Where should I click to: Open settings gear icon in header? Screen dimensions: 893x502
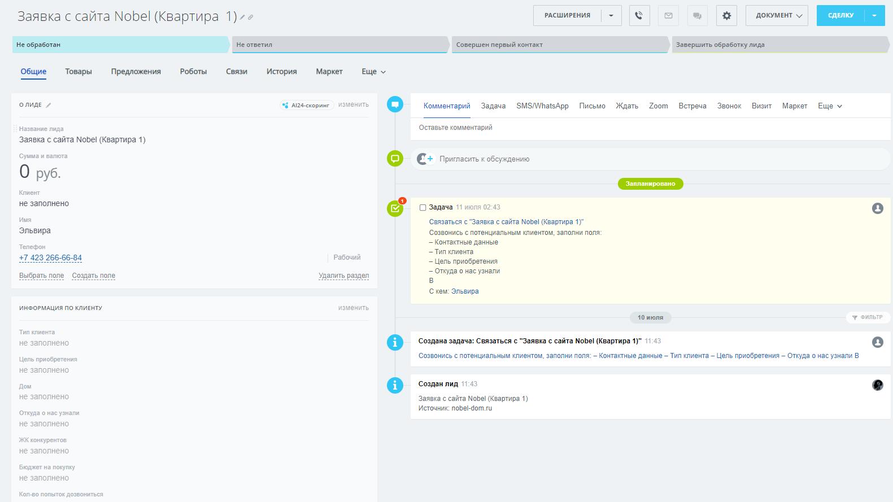(x=726, y=16)
